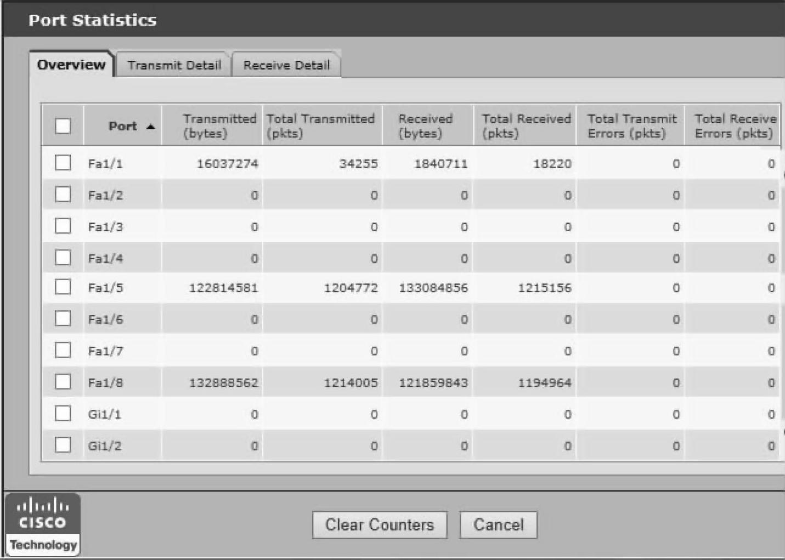Click received bytes value 1840711
The image size is (785, 560).
(440, 164)
